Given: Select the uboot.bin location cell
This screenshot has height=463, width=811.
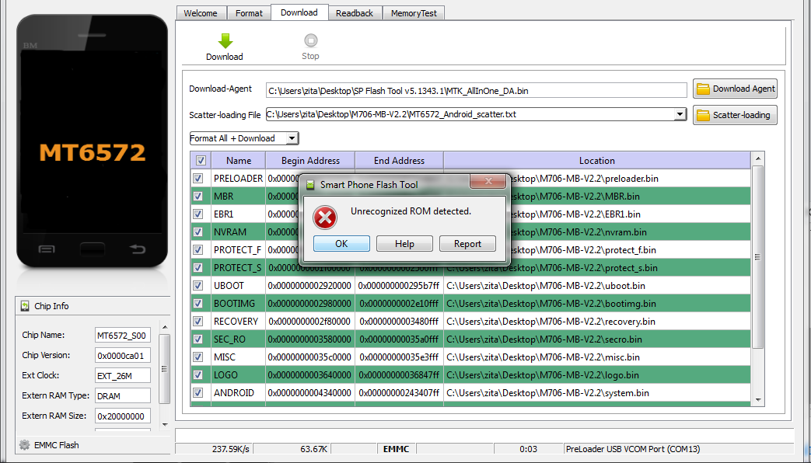Looking at the screenshot, I should point(597,286).
